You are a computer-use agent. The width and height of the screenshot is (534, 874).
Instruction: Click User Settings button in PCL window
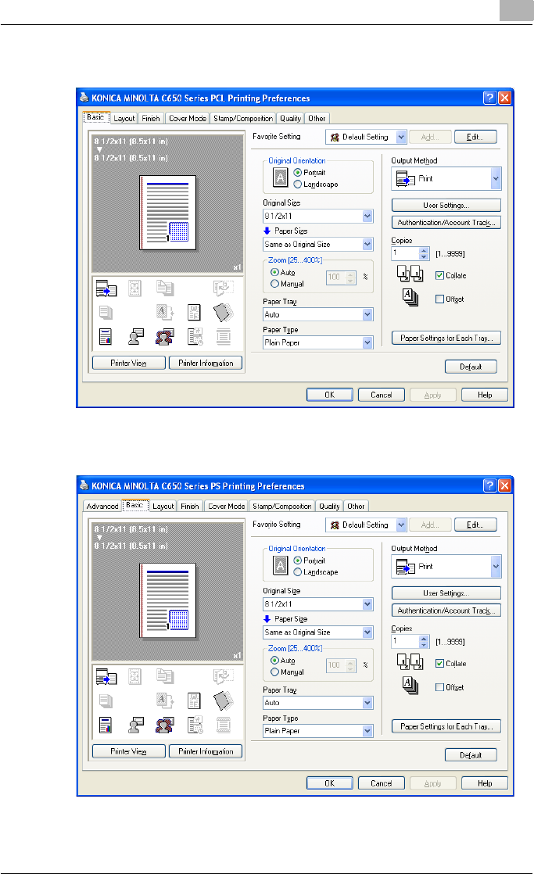(446, 205)
